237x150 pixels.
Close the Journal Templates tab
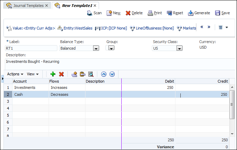point(47,6)
